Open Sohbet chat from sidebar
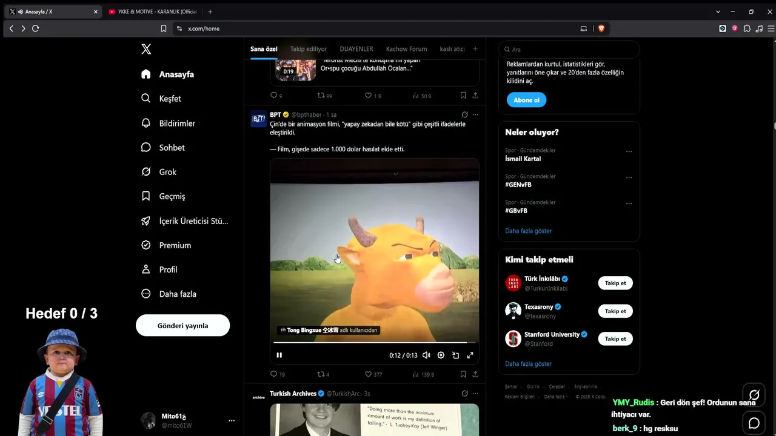Screen dimensions: 776x436 point(162,147)
